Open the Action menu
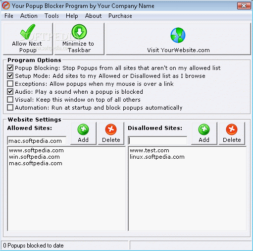Image resolution: width=253 pixels, height=251 pixels. click(29, 16)
